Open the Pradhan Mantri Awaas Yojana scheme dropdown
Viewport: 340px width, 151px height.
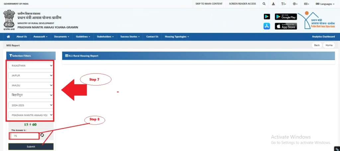(31, 115)
